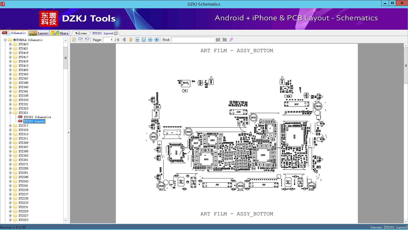Expand the XT2303 folder
The image size is (408, 230).
coord(10,156)
